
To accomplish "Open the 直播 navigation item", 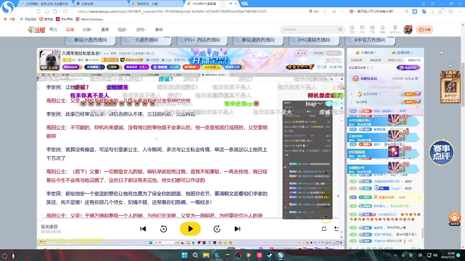I will click(70, 30).
